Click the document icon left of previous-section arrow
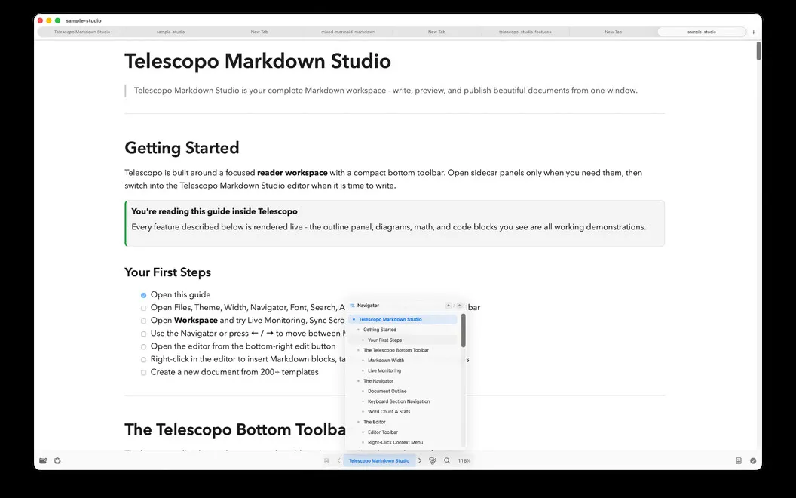The width and height of the screenshot is (796, 498). point(326,460)
